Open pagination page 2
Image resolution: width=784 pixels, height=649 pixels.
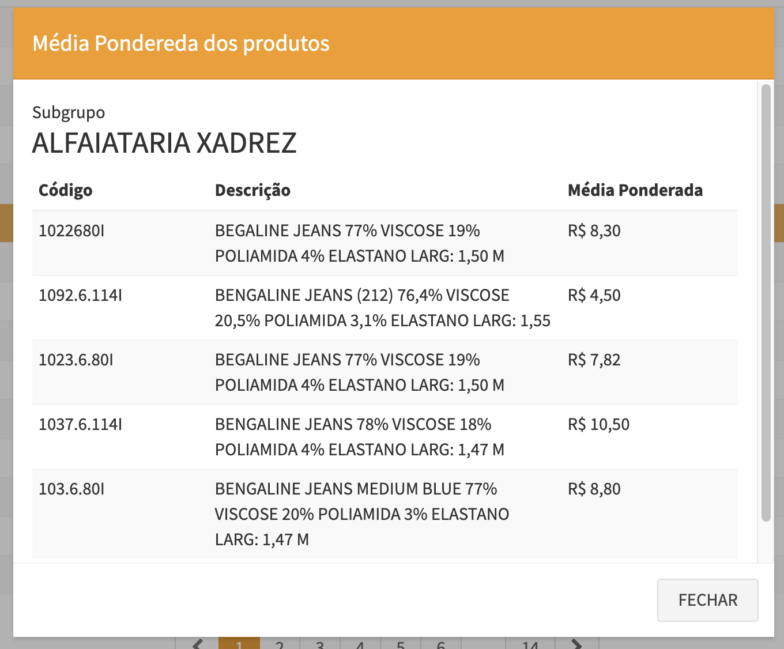coord(280,644)
